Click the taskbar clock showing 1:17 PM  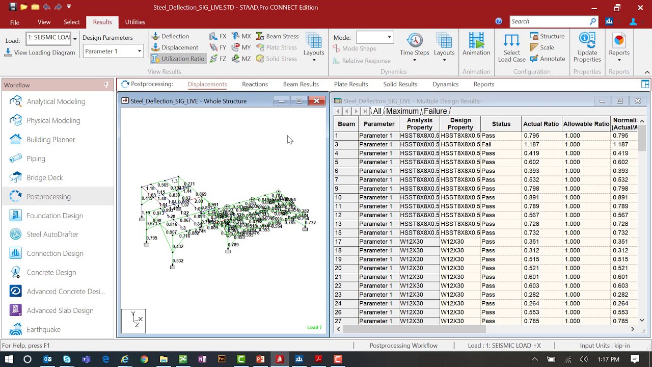[x=608, y=359]
